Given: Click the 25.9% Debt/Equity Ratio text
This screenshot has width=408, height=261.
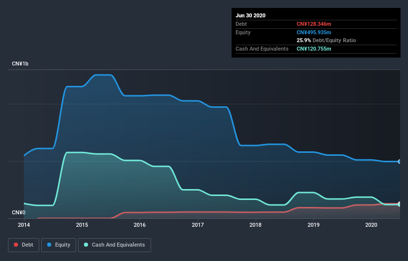Looking at the screenshot, I should (326, 41).
